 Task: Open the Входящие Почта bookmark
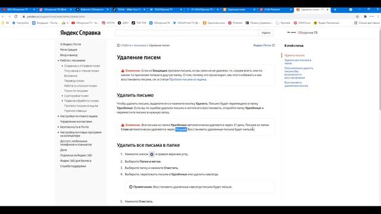(x=45, y=23)
